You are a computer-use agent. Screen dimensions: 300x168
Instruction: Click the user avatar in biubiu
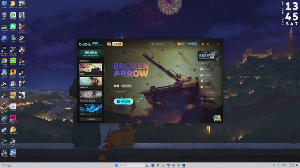109,44
